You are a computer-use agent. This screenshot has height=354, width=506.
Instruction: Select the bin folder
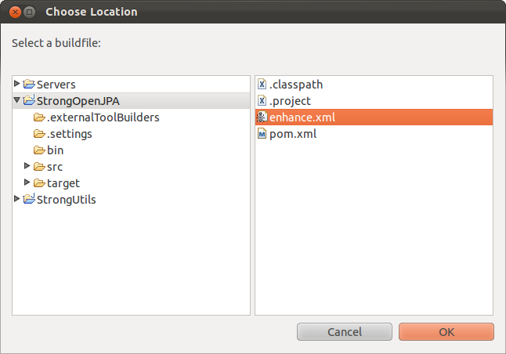[x=55, y=150]
